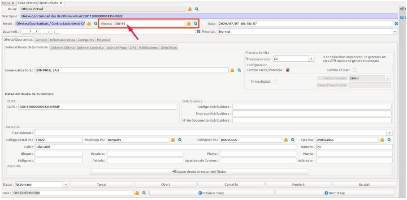Click the search icon beside the Secció field
The width and height of the screenshot is (407, 200).
click(x=95, y=23)
